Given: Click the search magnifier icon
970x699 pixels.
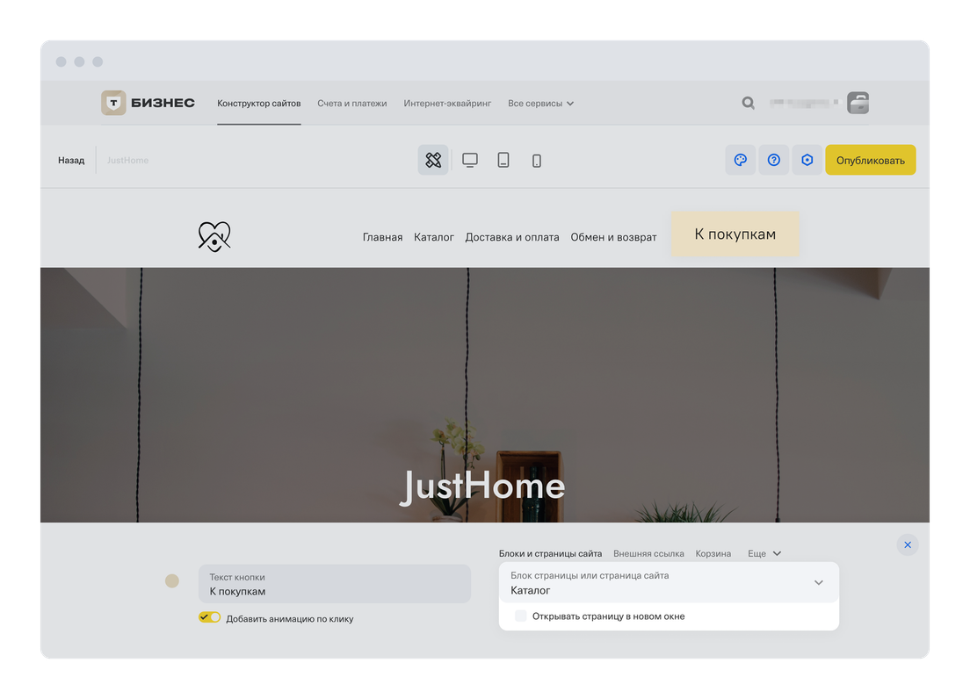Looking at the screenshot, I should (x=748, y=103).
